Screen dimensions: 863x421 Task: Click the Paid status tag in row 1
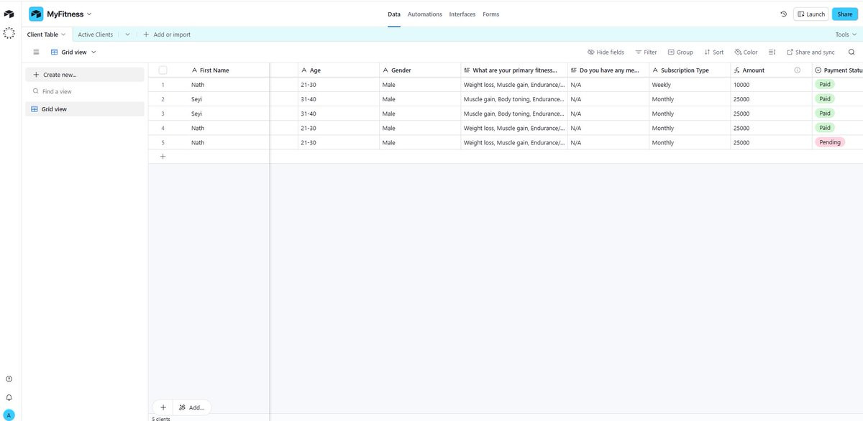pos(824,85)
